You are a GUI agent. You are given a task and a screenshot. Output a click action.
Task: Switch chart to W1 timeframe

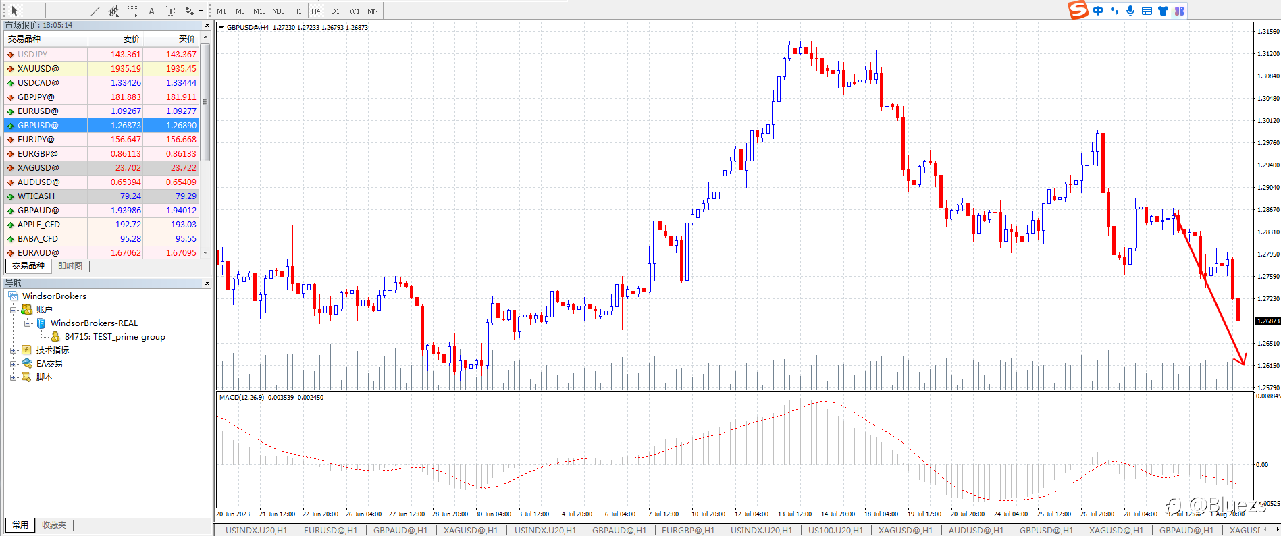(355, 11)
